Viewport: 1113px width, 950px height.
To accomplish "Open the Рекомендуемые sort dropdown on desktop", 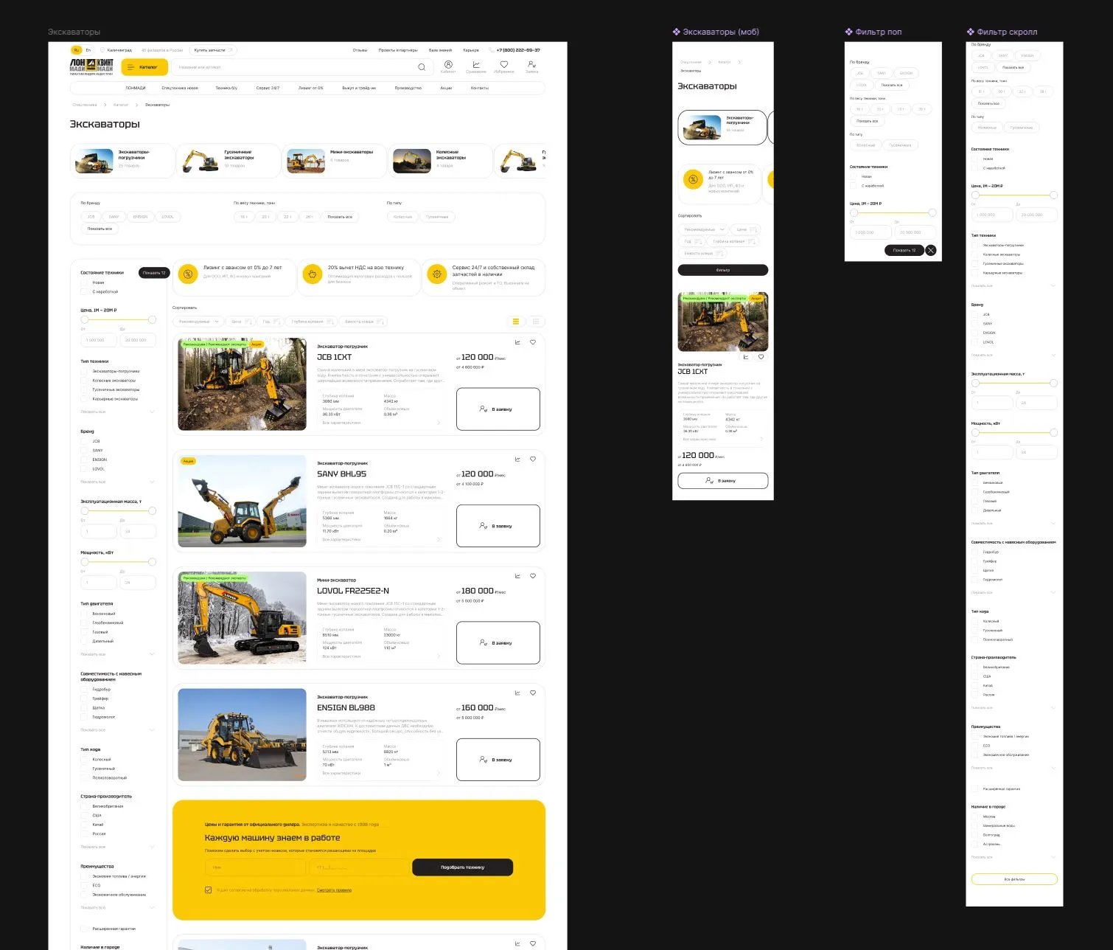I will pos(198,322).
